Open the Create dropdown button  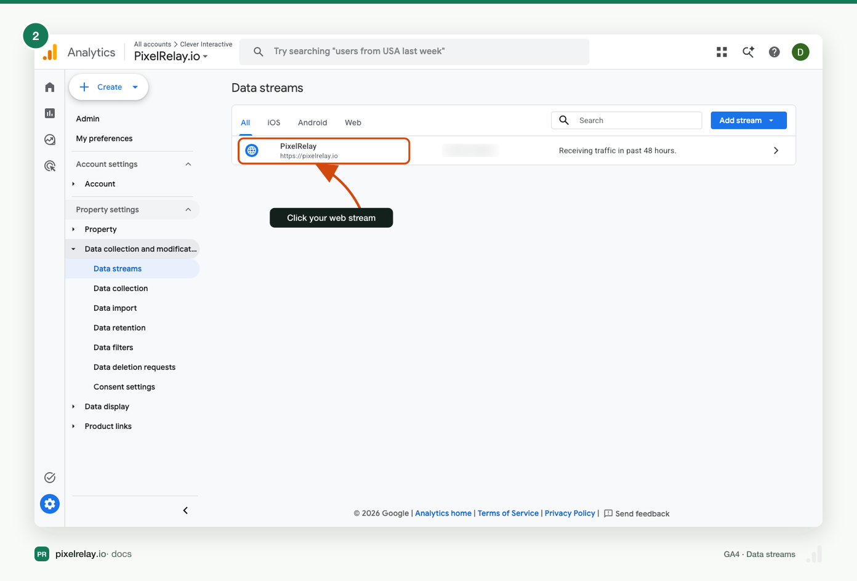click(109, 87)
